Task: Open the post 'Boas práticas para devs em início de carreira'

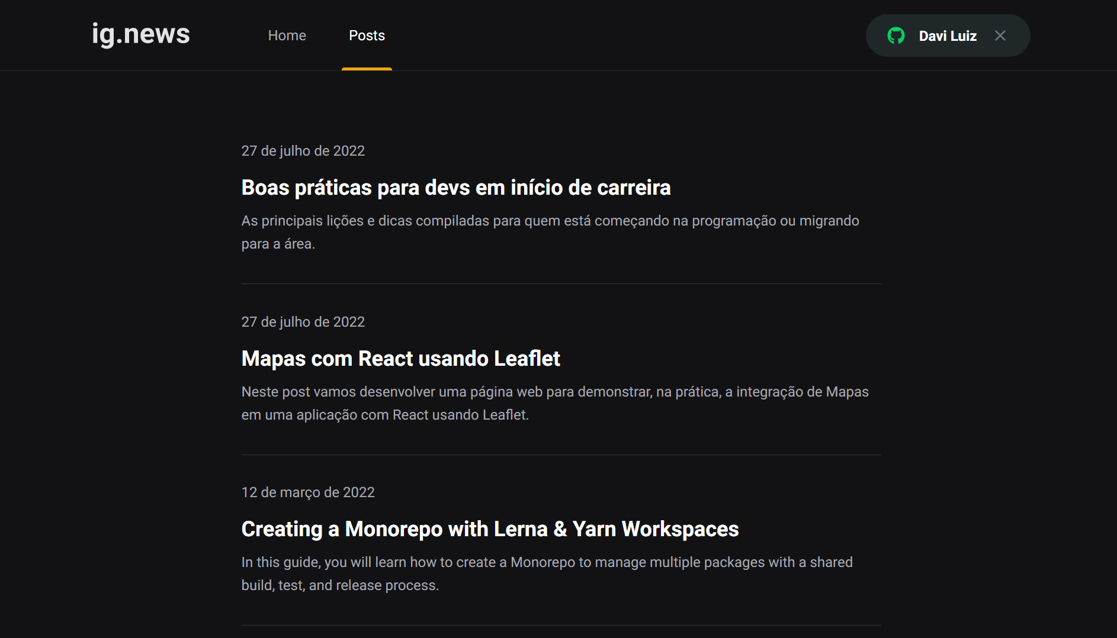Action: [x=455, y=188]
